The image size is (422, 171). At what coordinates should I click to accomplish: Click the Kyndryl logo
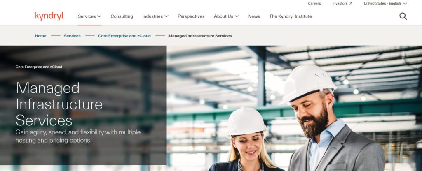click(49, 16)
